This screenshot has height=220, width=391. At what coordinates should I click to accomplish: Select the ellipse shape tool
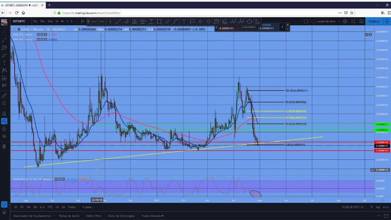point(250,21)
